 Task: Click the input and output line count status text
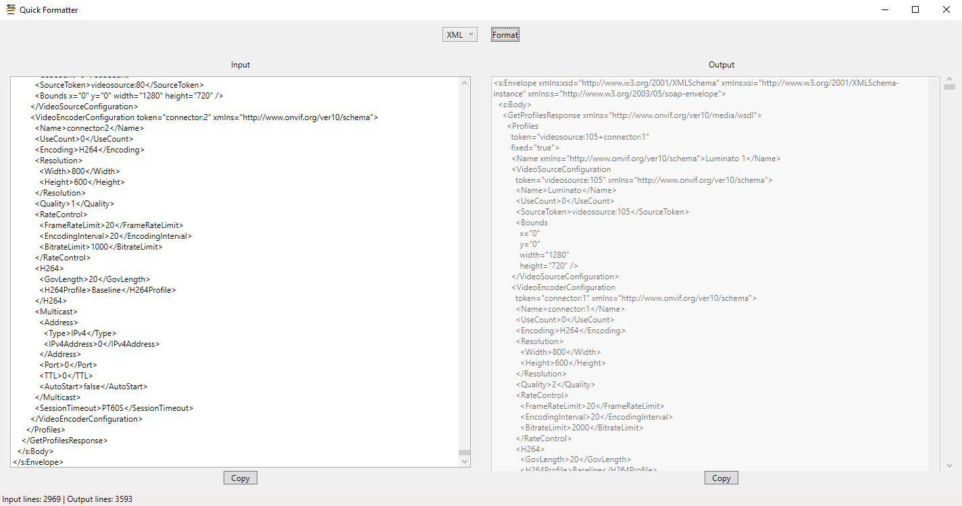[68, 499]
